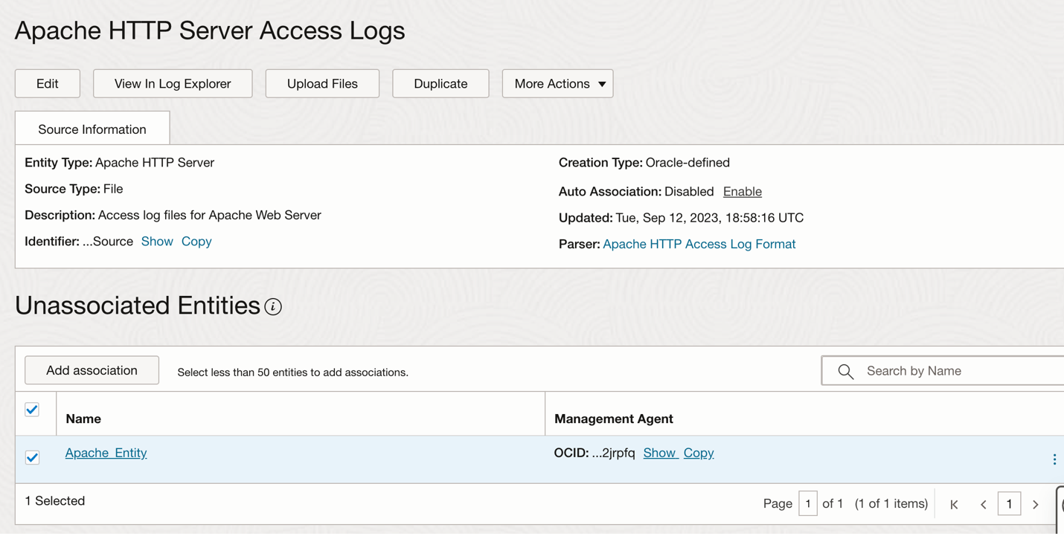This screenshot has height=536, width=1064.
Task: Click the Edit button
Action: click(x=47, y=83)
